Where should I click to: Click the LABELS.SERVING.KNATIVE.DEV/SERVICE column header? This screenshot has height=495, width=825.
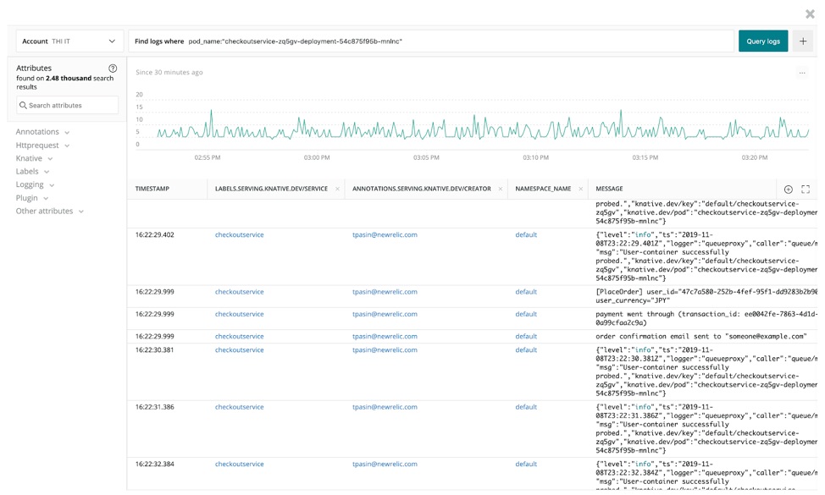(x=271, y=189)
